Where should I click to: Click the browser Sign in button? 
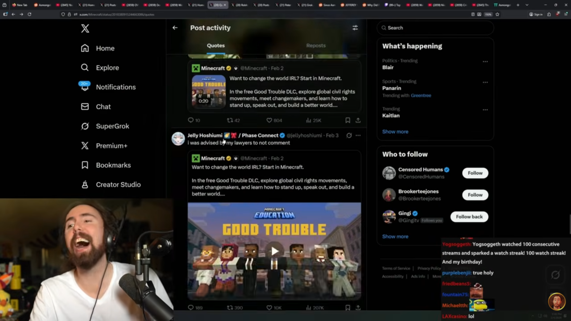536,14
